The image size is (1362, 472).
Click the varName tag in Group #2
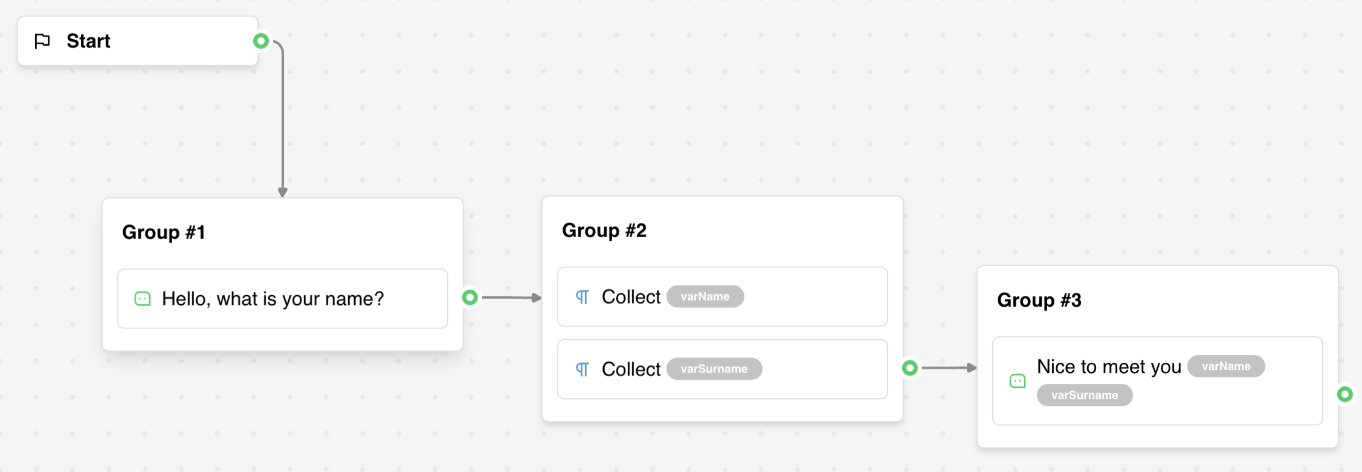(705, 297)
